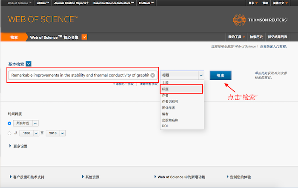Image resolution: width=298 pixels, height=188 pixels.
Task: Click the 基本检索 label
Action: point(16,64)
